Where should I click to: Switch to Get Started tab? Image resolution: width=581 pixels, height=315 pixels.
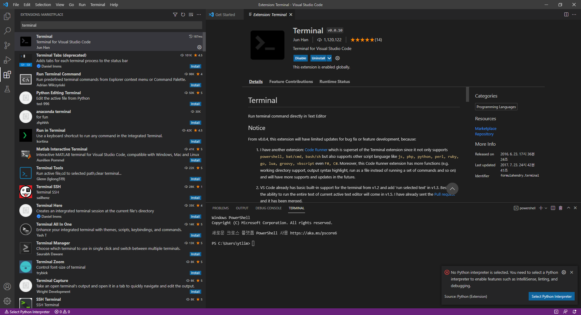(225, 15)
